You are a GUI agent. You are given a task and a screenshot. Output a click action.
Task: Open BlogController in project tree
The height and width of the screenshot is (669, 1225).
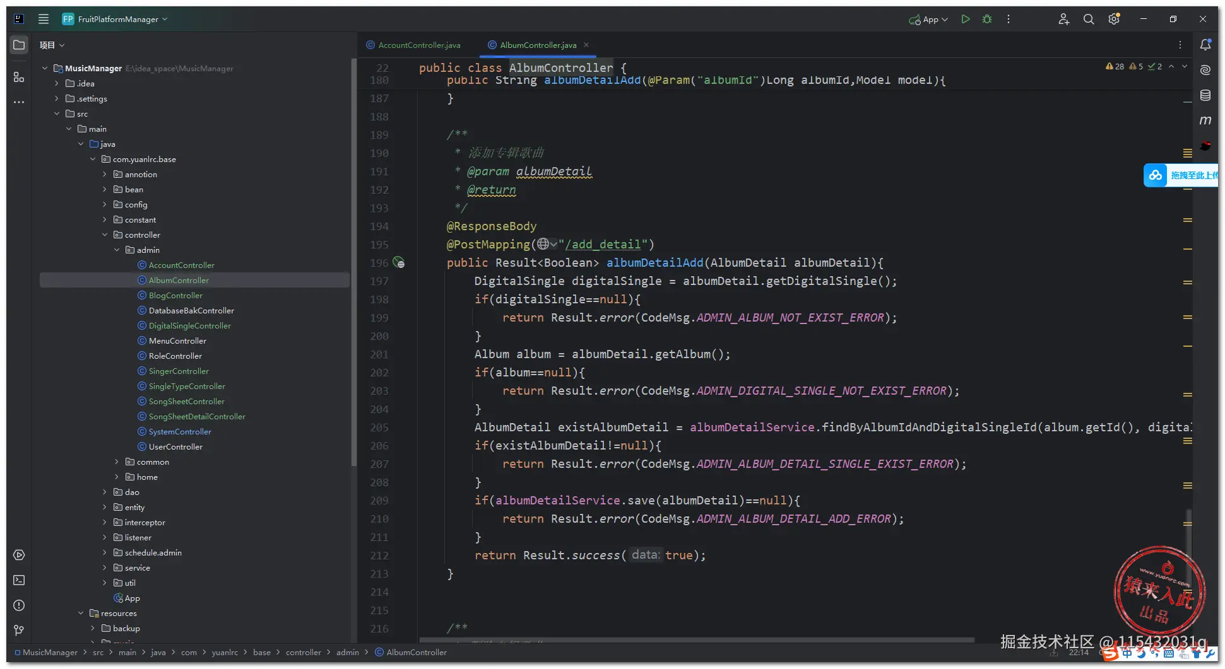175,295
